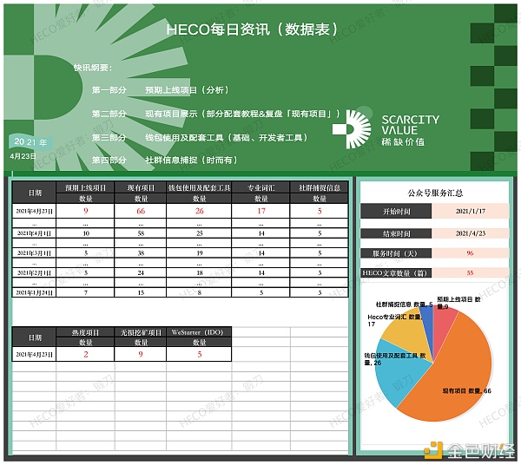The width and height of the screenshot is (521, 465).
Task: Select red value 26 in the main table
Action: (200, 211)
